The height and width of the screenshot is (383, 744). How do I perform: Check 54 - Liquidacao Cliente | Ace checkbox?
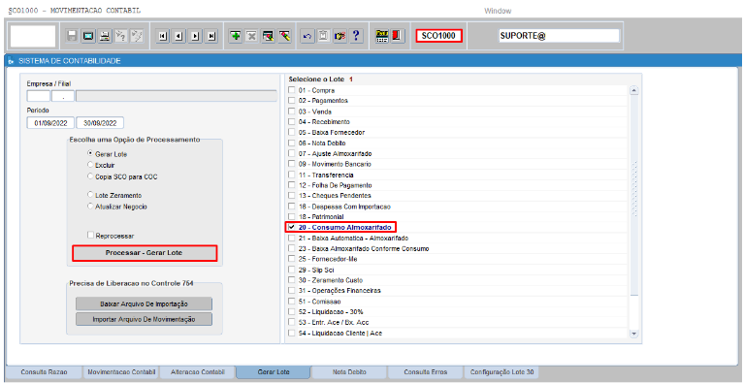point(292,334)
